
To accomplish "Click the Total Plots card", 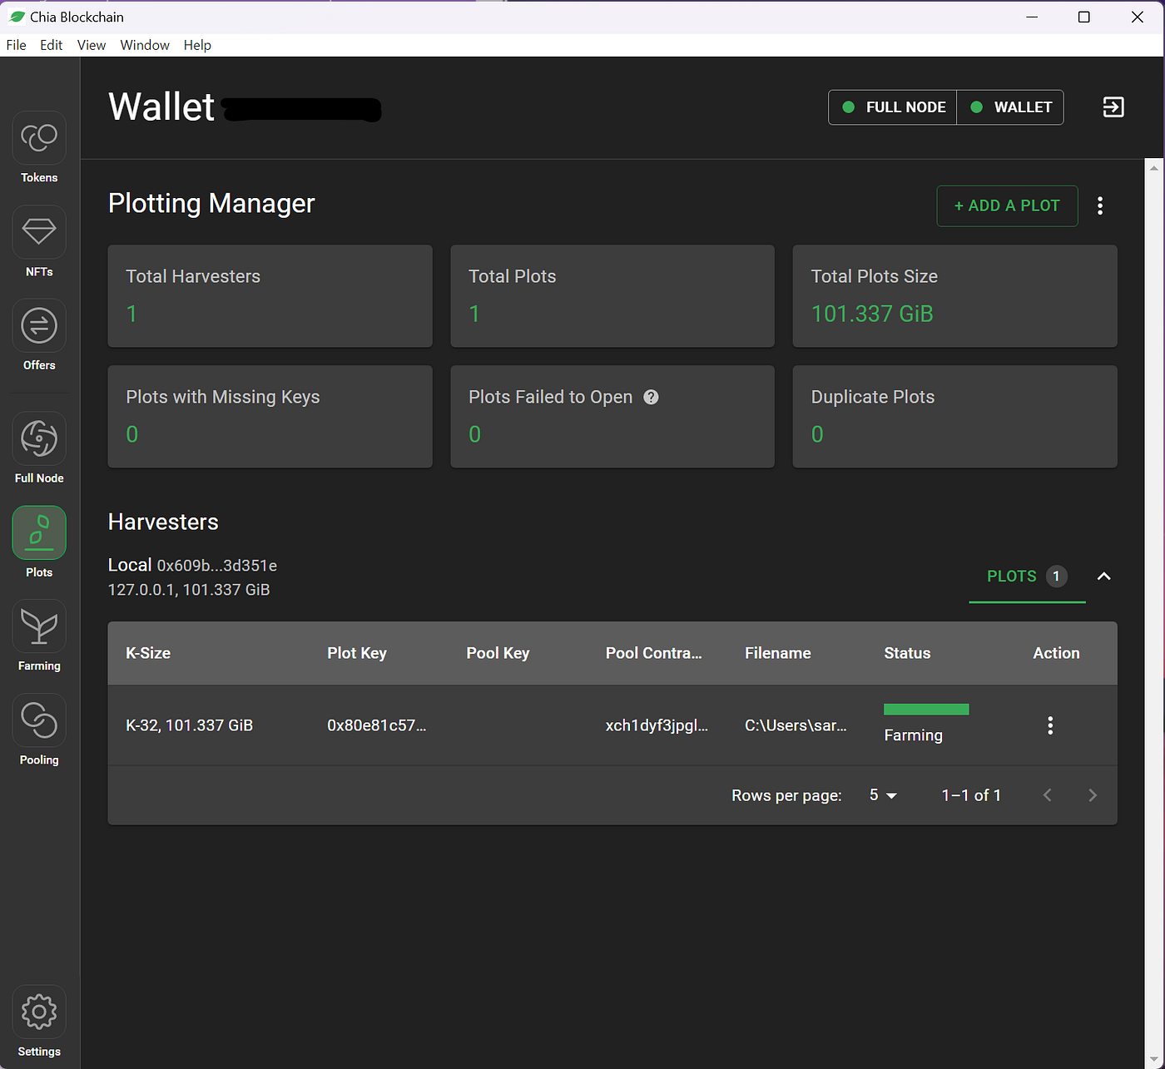I will 612,296.
